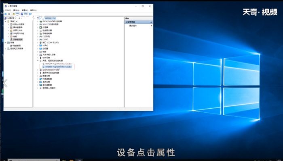Click 更多操作 in Actions pane
283x161 pixels.
(133, 26)
